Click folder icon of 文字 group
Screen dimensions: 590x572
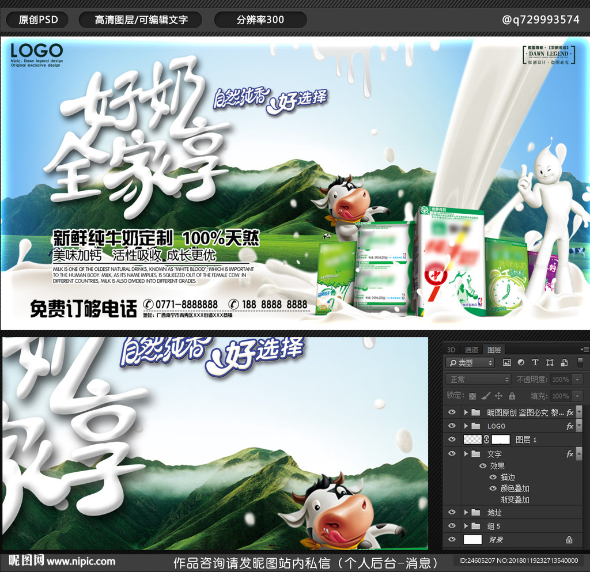click(476, 454)
